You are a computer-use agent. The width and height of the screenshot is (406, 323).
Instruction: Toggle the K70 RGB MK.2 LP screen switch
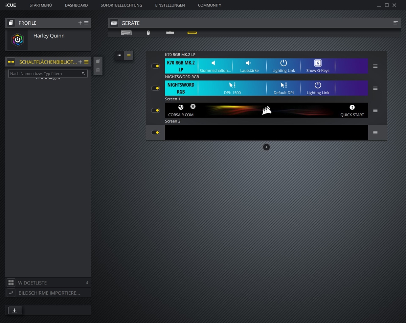point(156,66)
